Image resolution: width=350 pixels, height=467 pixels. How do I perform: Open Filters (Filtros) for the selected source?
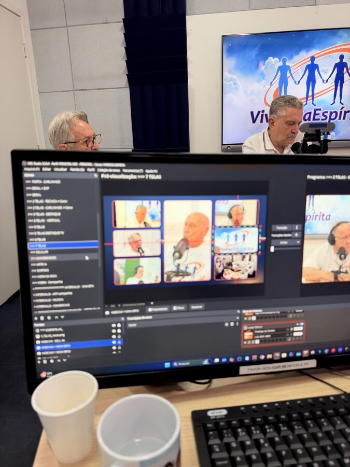tap(179, 308)
